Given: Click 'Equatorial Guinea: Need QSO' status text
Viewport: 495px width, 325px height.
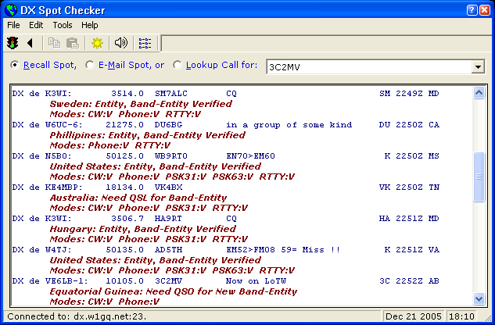Looking at the screenshot, I should [174, 291].
